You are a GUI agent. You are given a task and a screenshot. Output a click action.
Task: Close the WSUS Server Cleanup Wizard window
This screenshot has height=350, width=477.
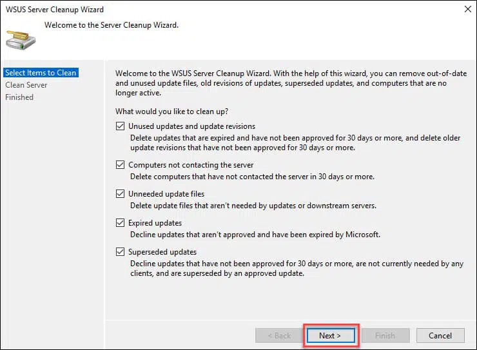coord(468,9)
